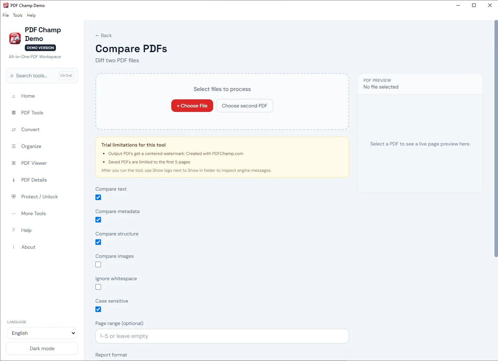Click the Home sidebar icon

(x=14, y=96)
